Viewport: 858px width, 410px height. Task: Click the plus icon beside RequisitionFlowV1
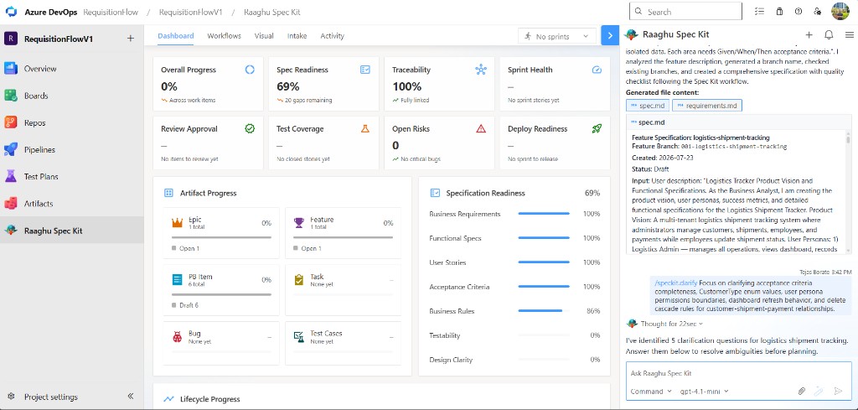click(130, 39)
